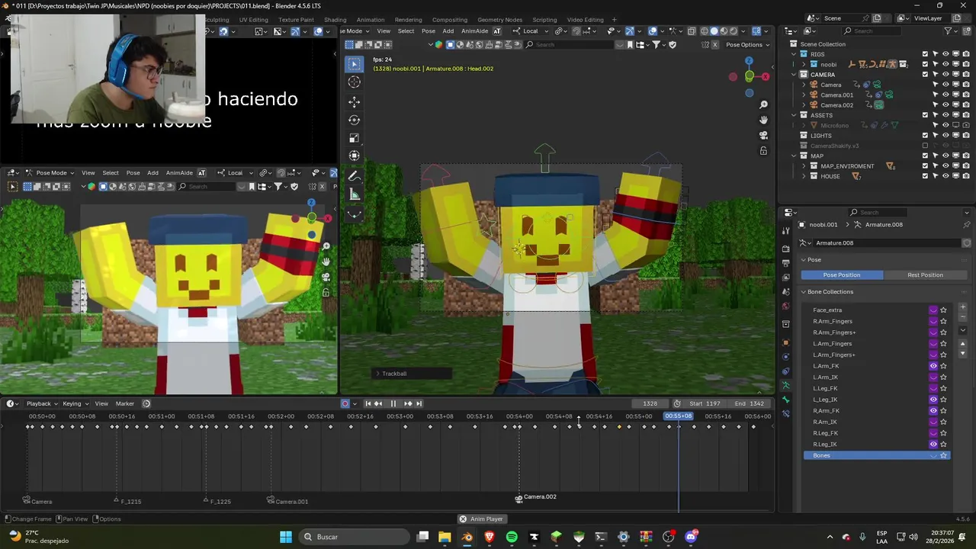The image size is (976, 549).
Task: Remove bone collection with minus button
Action: coord(962,318)
